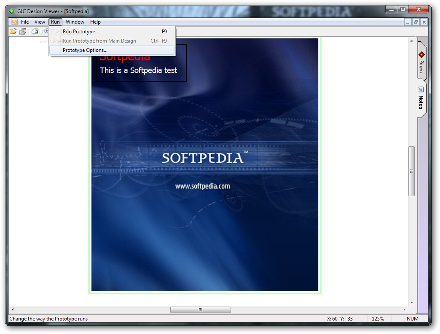Image resolution: width=440 pixels, height=334 pixels.
Task: Click the NUM status bar indicator
Action: point(413,318)
